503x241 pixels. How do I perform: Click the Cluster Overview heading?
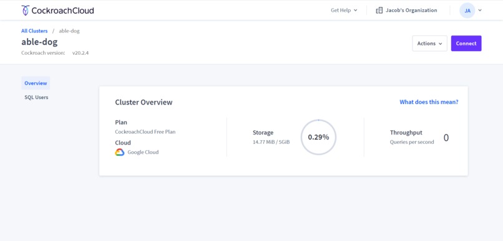tap(144, 102)
